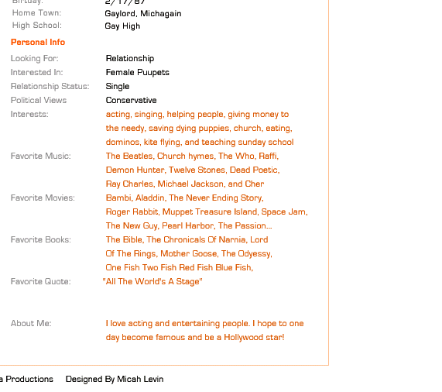Screen dimensions: 442x392
Task: Click 'I love acting and entertaining people' line
Action: 204,324
